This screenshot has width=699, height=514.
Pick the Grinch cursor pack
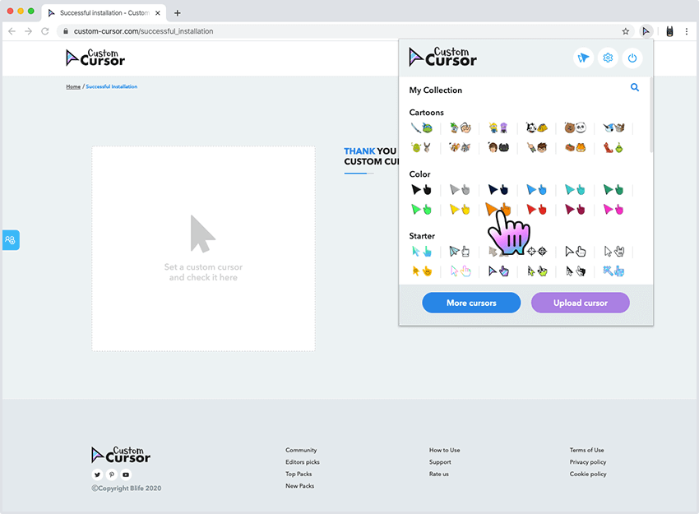(613, 147)
